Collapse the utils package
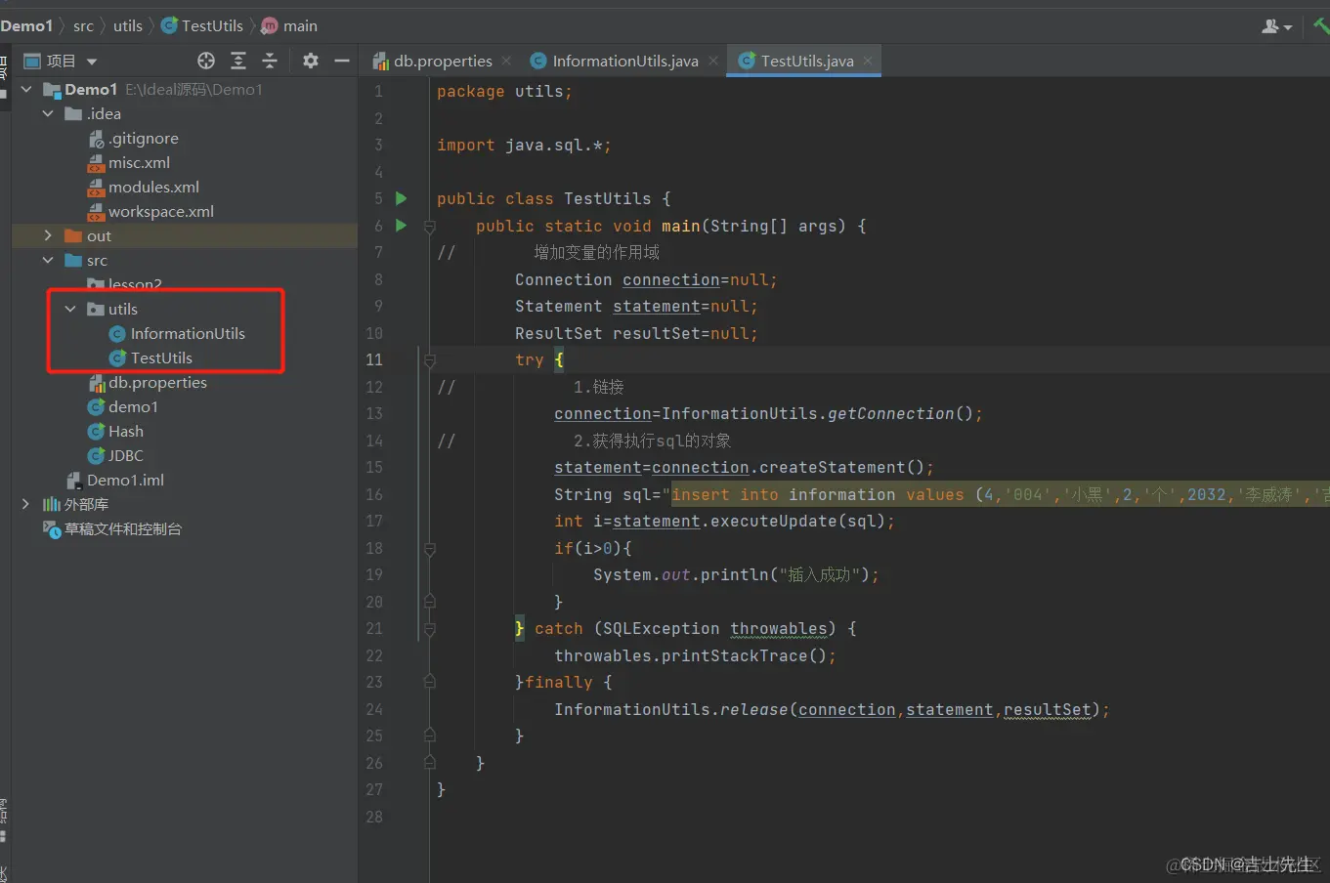The height and width of the screenshot is (883, 1330). pyautogui.click(x=70, y=309)
